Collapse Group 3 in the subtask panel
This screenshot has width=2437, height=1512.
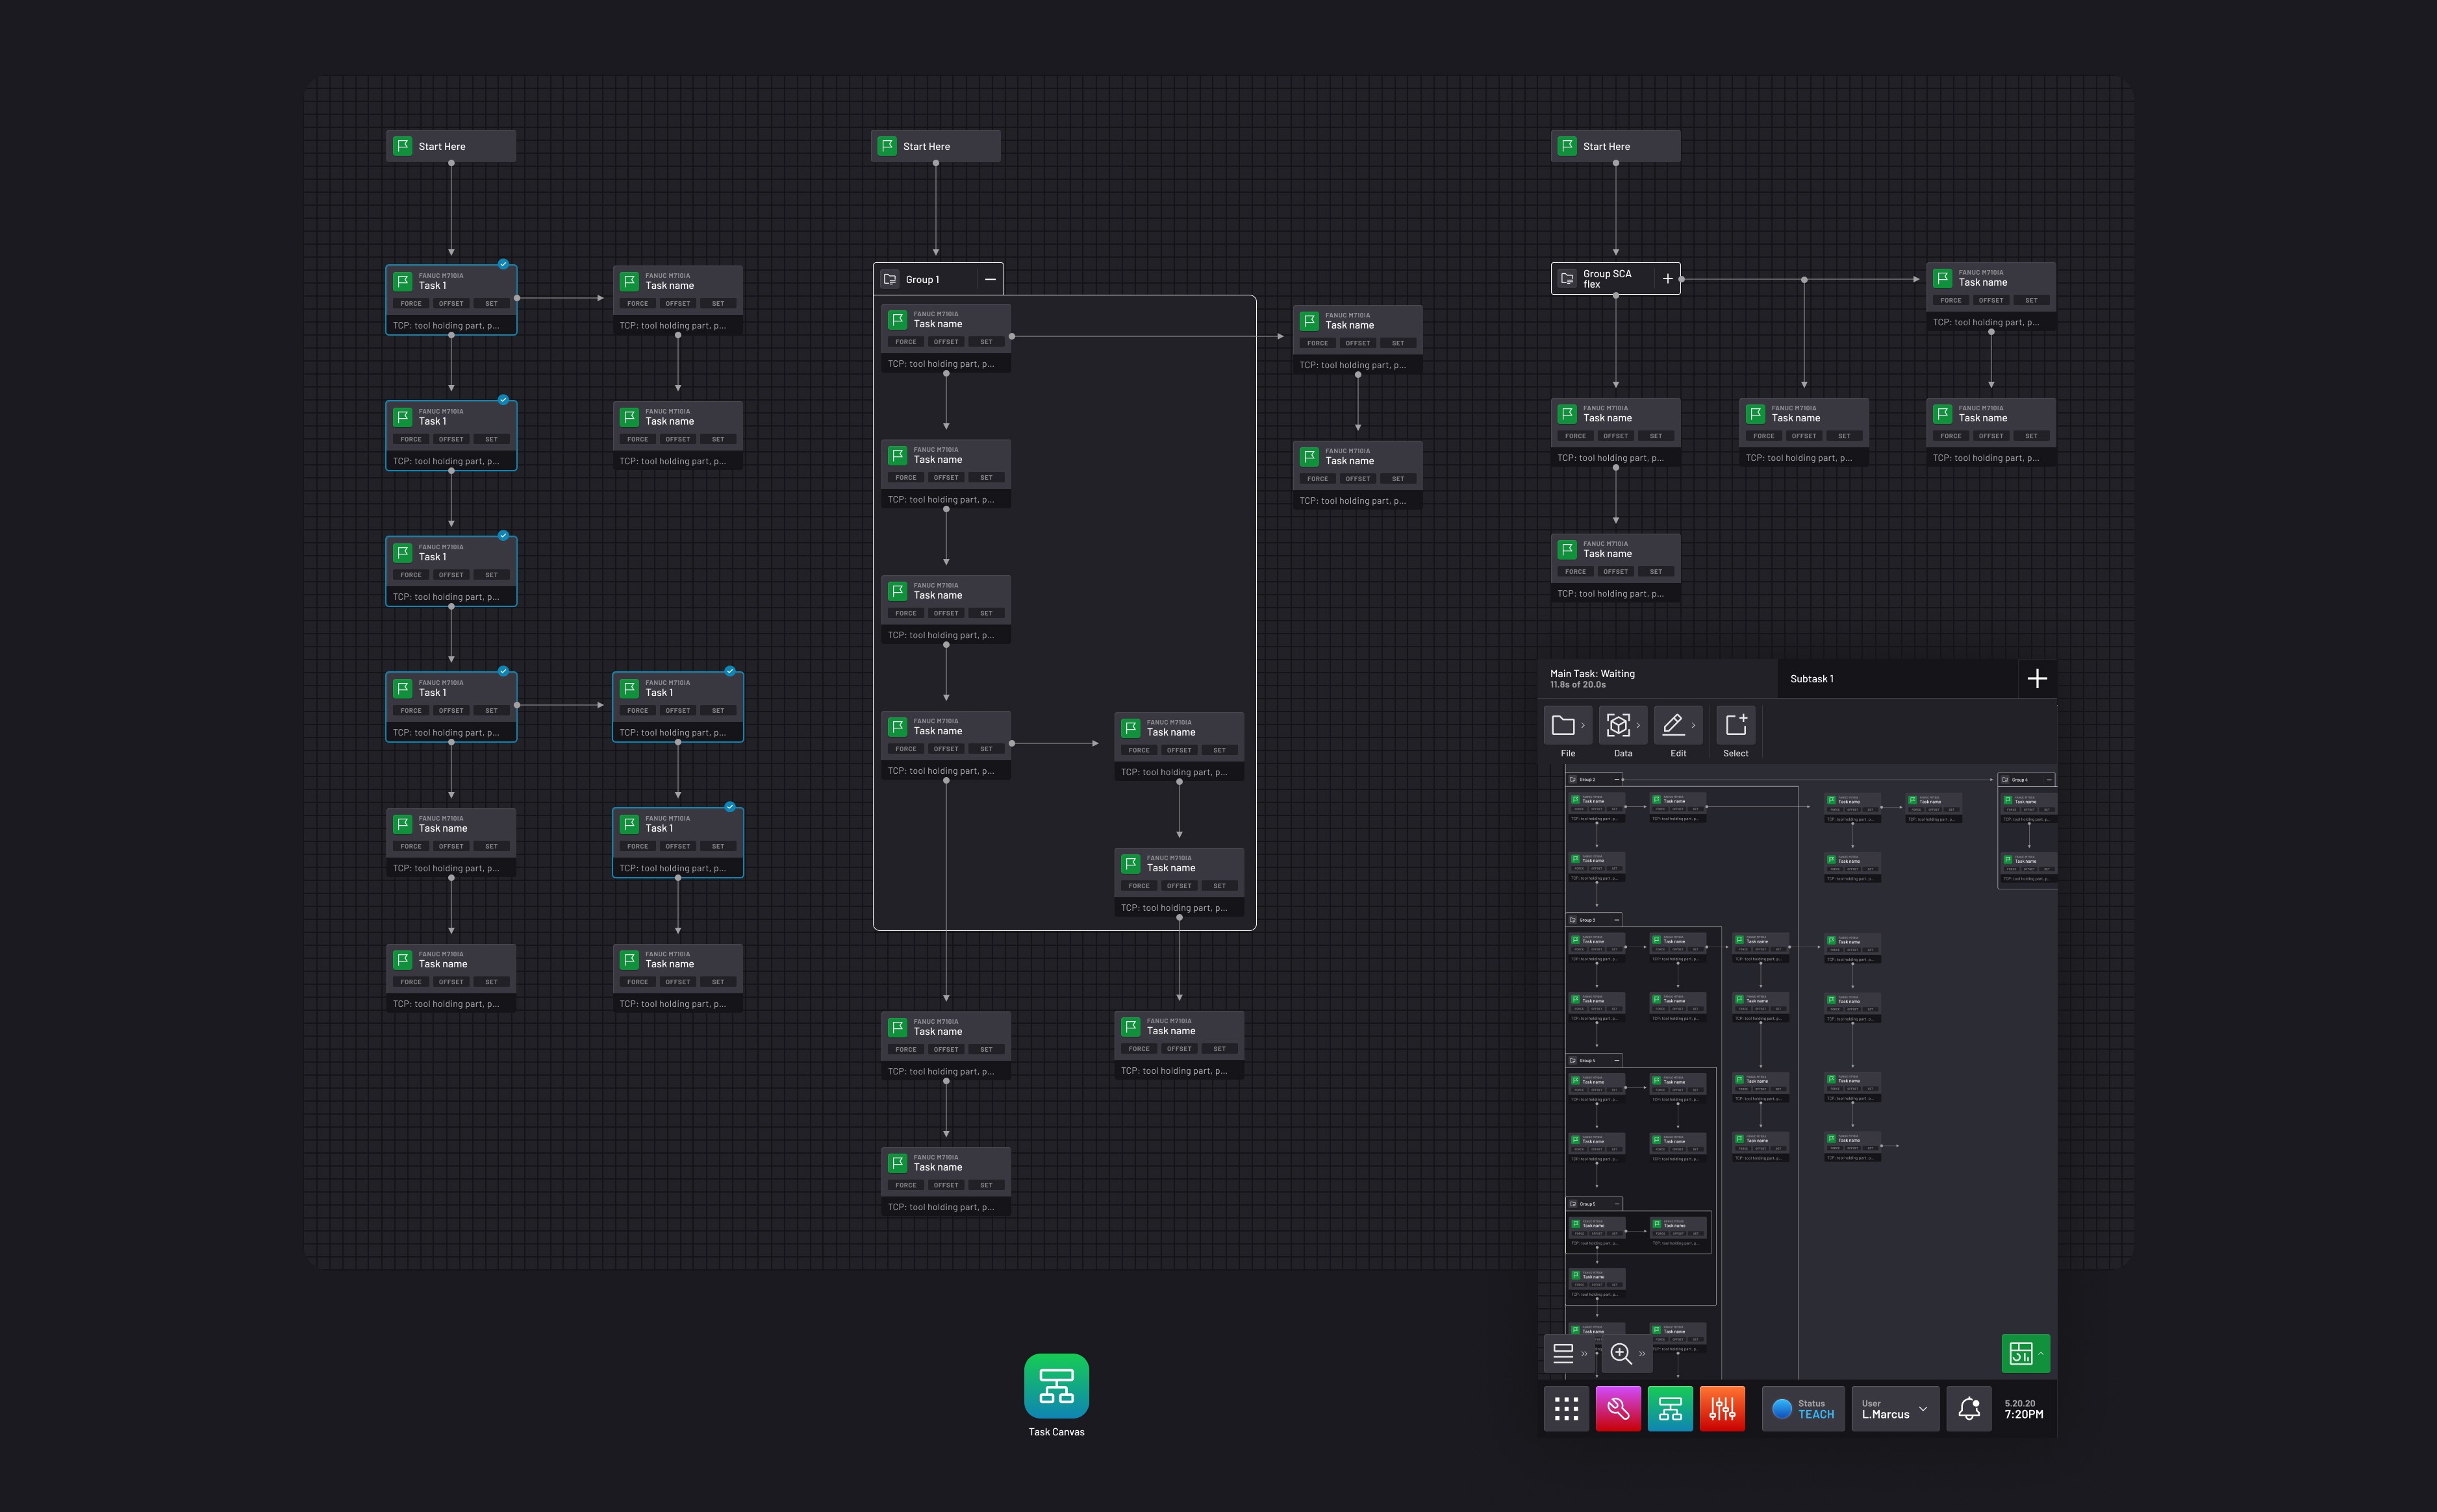1617,920
